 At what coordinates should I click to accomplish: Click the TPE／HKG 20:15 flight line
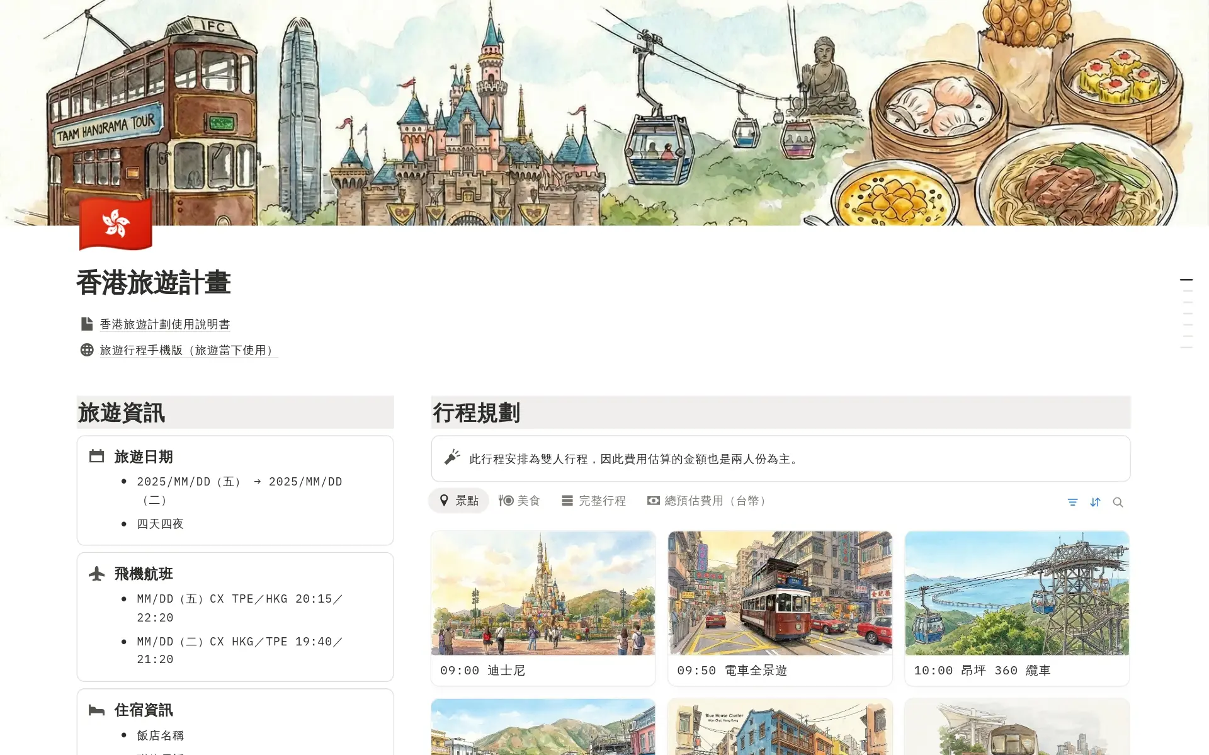click(240, 608)
